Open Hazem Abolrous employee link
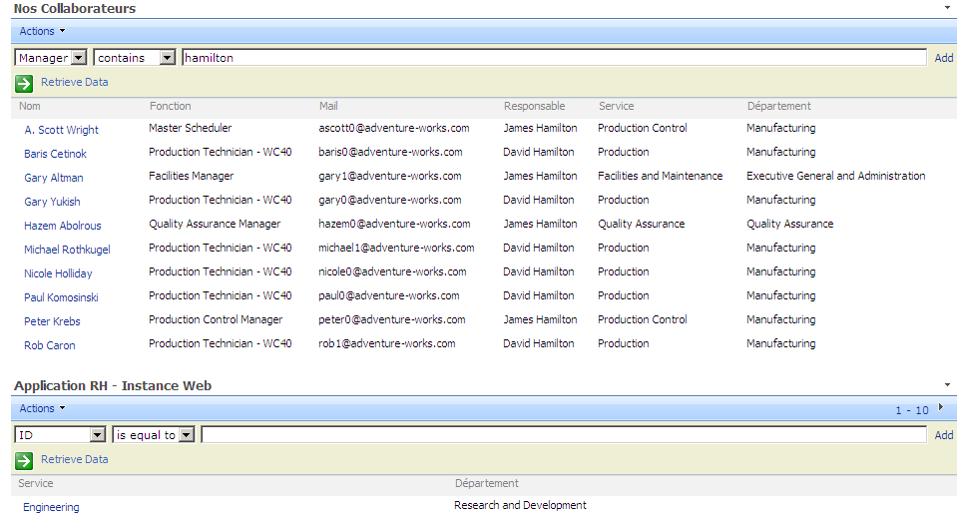The image size is (957, 523). click(x=62, y=226)
